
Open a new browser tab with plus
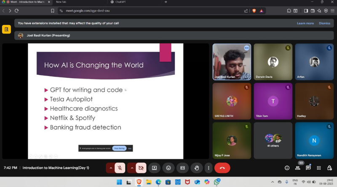coord(166,2)
